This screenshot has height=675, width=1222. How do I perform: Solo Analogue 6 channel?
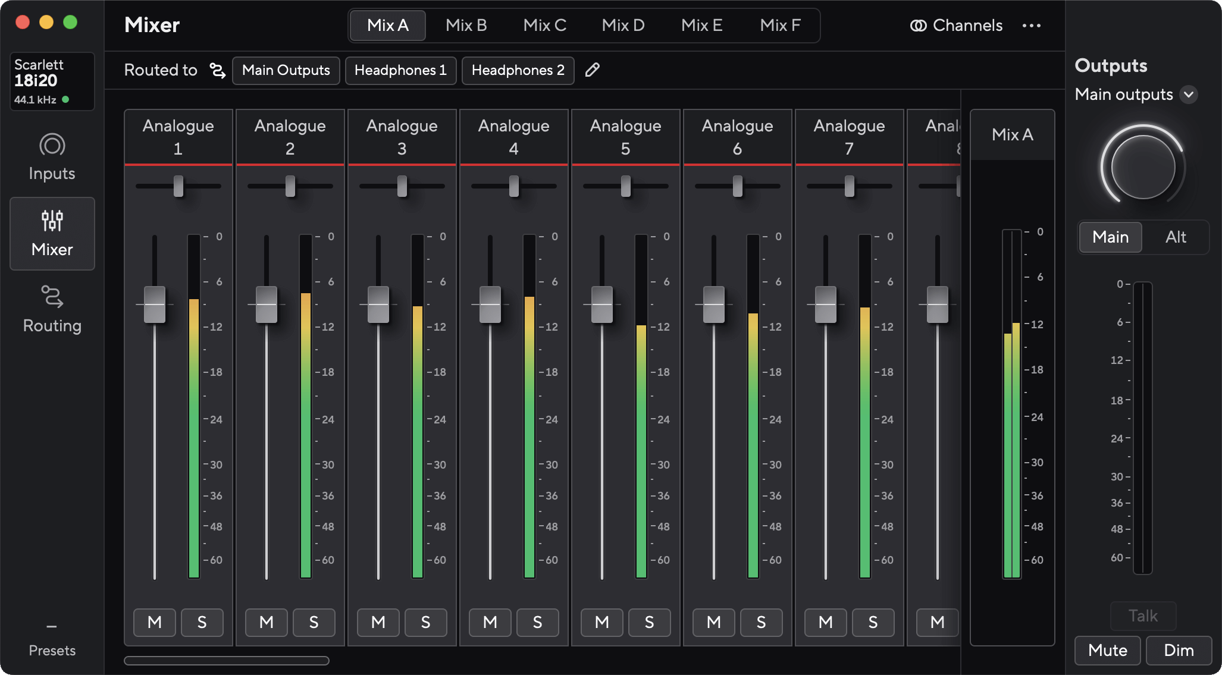pos(762,623)
